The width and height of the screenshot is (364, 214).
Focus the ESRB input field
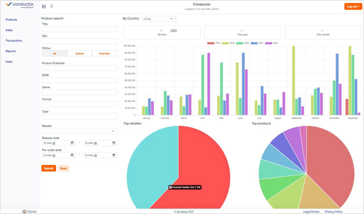(x=79, y=80)
